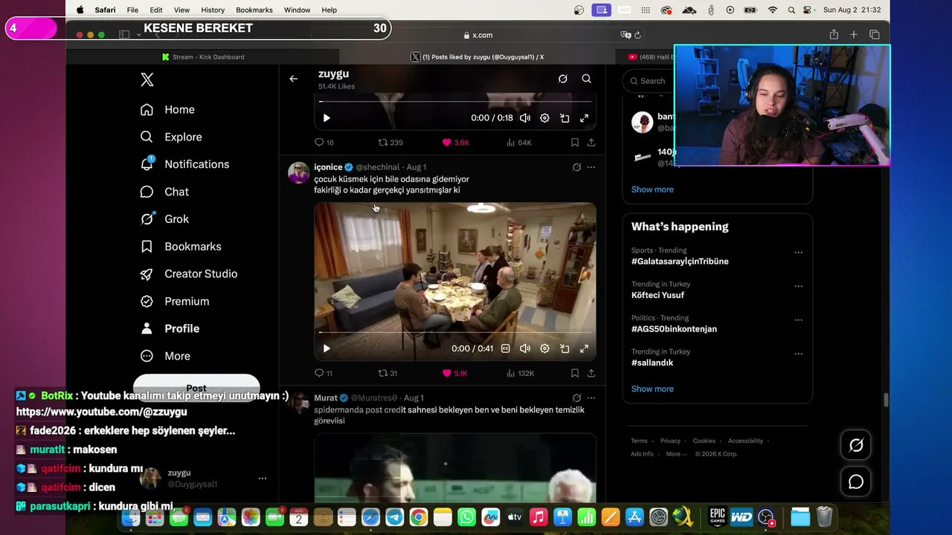
Task: Reload the x.com page
Action: [x=637, y=35]
